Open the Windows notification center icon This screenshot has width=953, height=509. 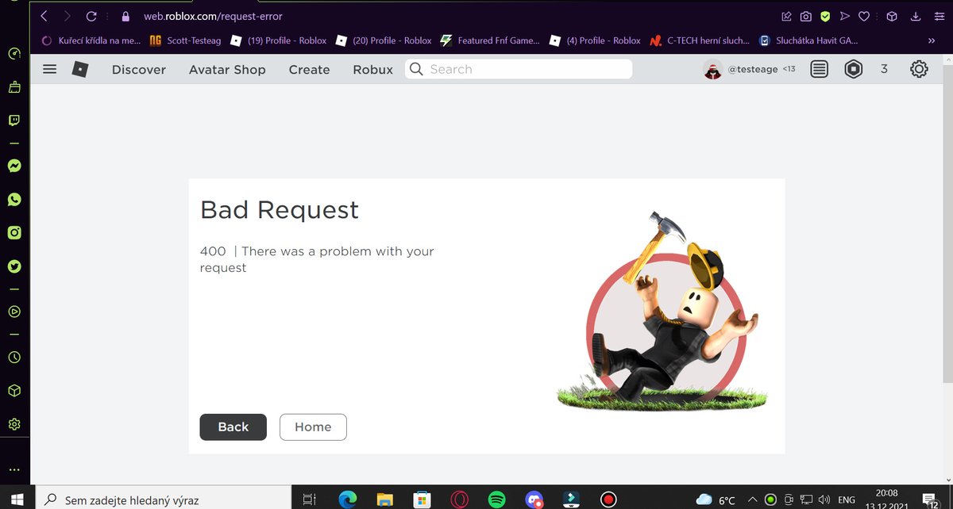coord(932,499)
